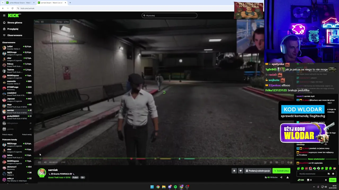Open gruby696921 channel in followed list
Viewport: 339px width, 190px height.
(17, 117)
